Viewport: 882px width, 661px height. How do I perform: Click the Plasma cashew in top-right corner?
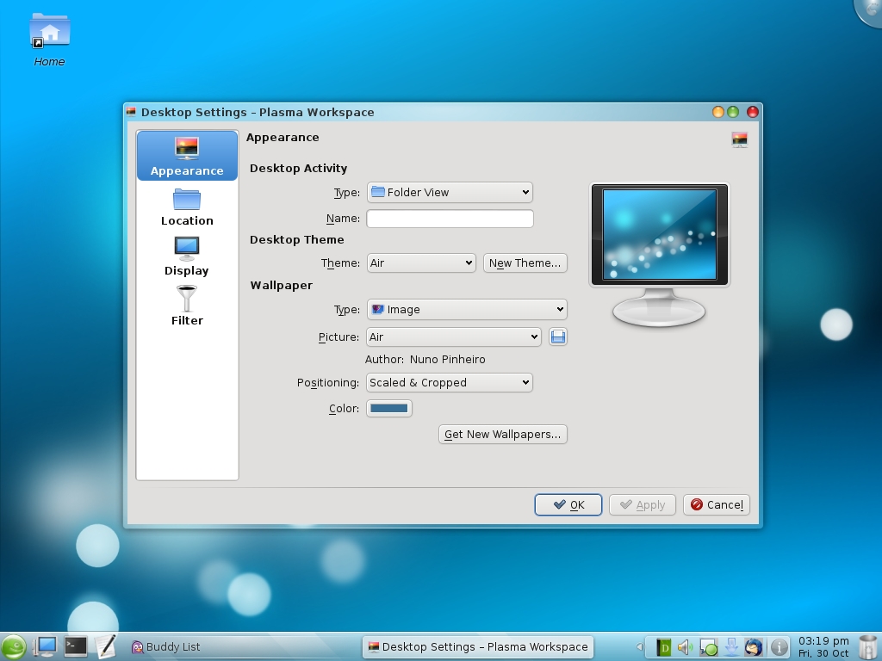click(870, 11)
